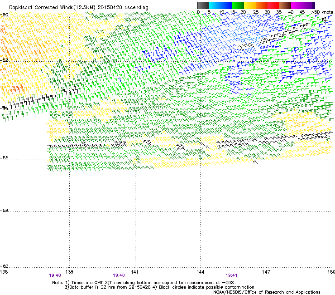Click the 'NOAA/NESDIS/Office of Research and Applications' credit
This screenshot has width=335, height=295.
267,292
